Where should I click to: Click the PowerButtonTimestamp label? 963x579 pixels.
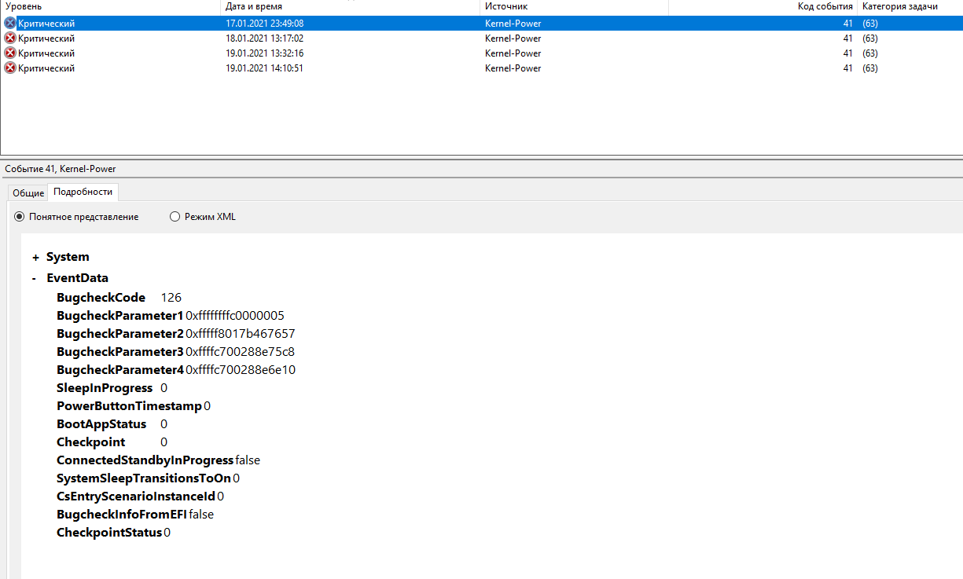click(x=129, y=406)
